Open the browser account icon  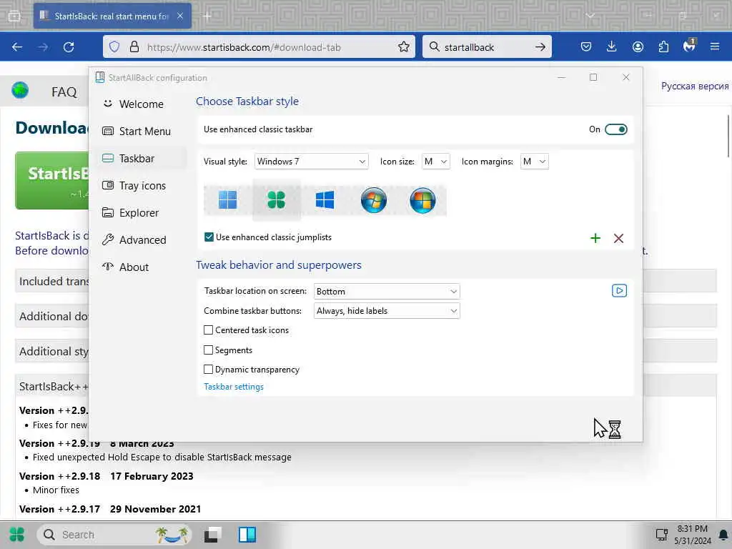click(x=638, y=46)
